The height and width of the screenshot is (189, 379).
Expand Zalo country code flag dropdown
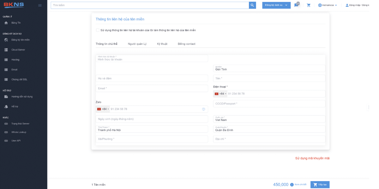pos(103,109)
